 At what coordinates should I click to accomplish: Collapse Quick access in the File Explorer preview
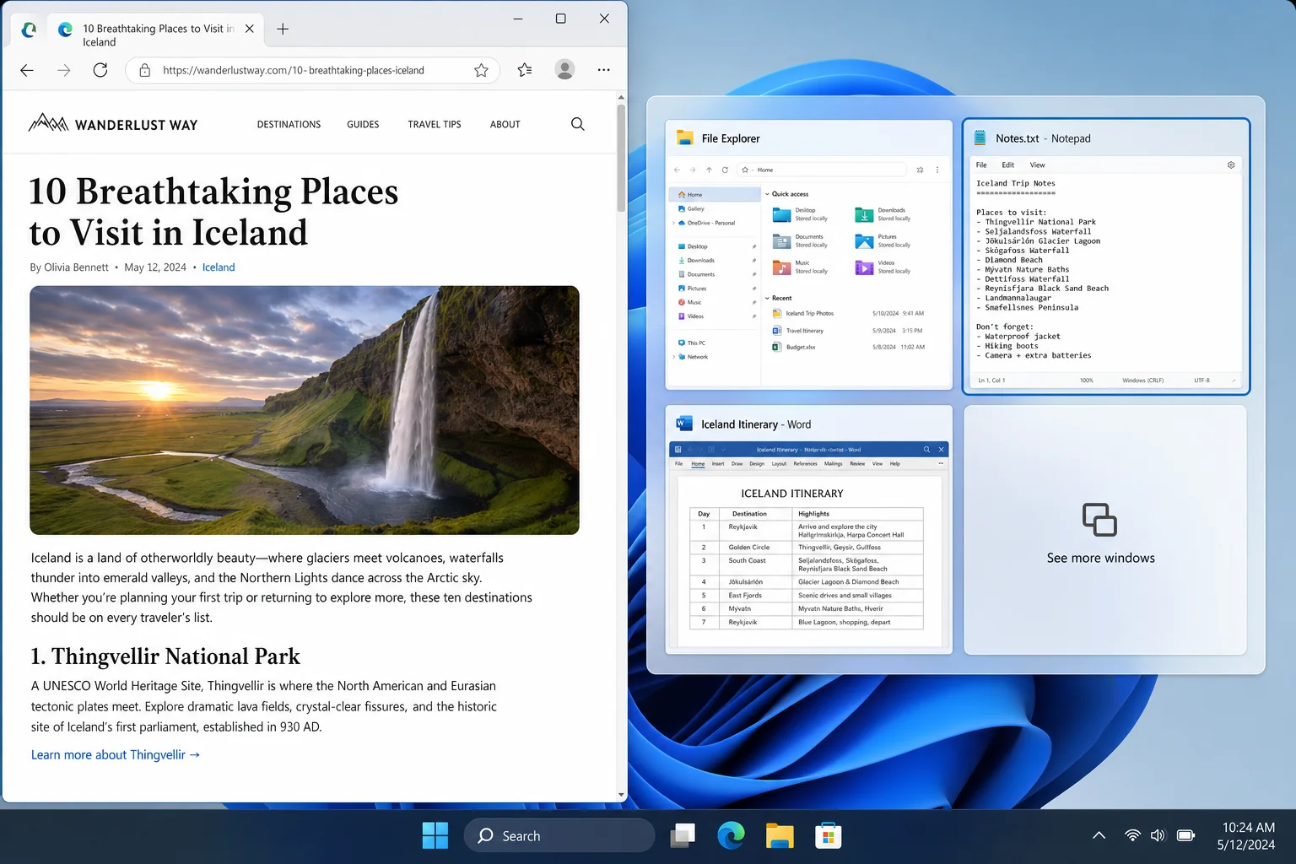pos(767,194)
